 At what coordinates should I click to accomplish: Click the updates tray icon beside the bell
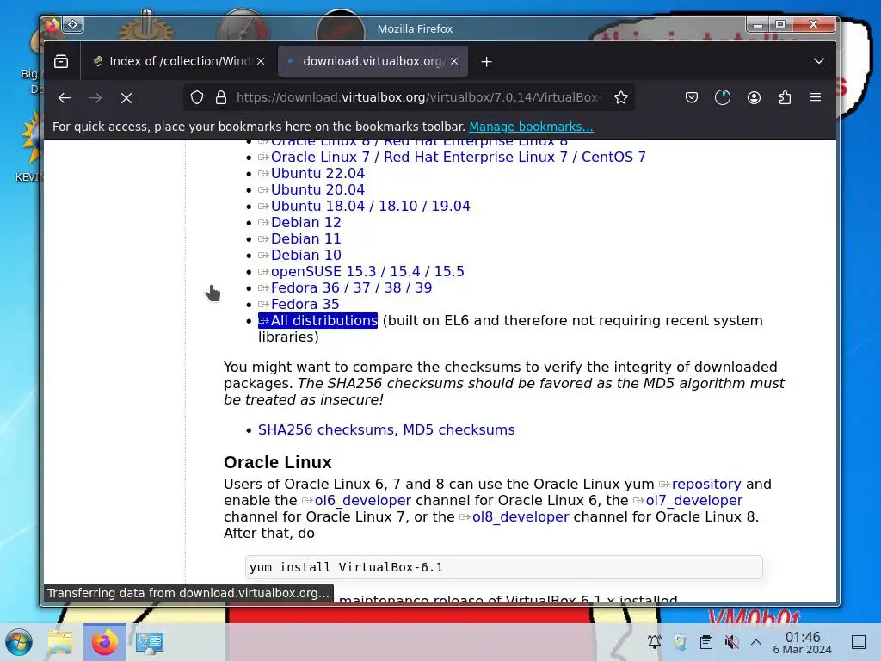pyautogui.click(x=680, y=642)
